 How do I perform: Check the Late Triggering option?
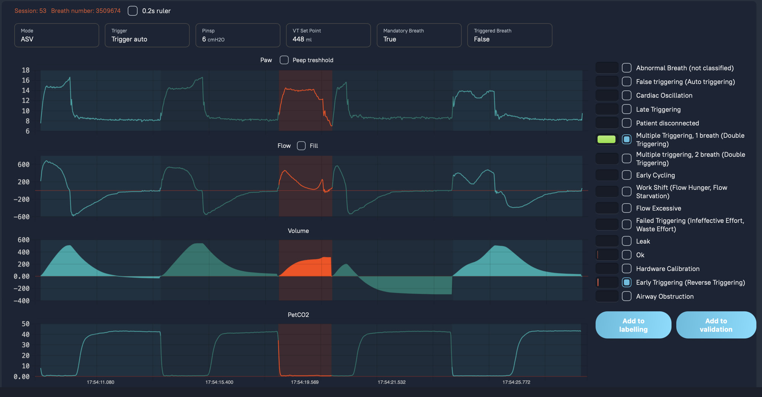tap(627, 109)
